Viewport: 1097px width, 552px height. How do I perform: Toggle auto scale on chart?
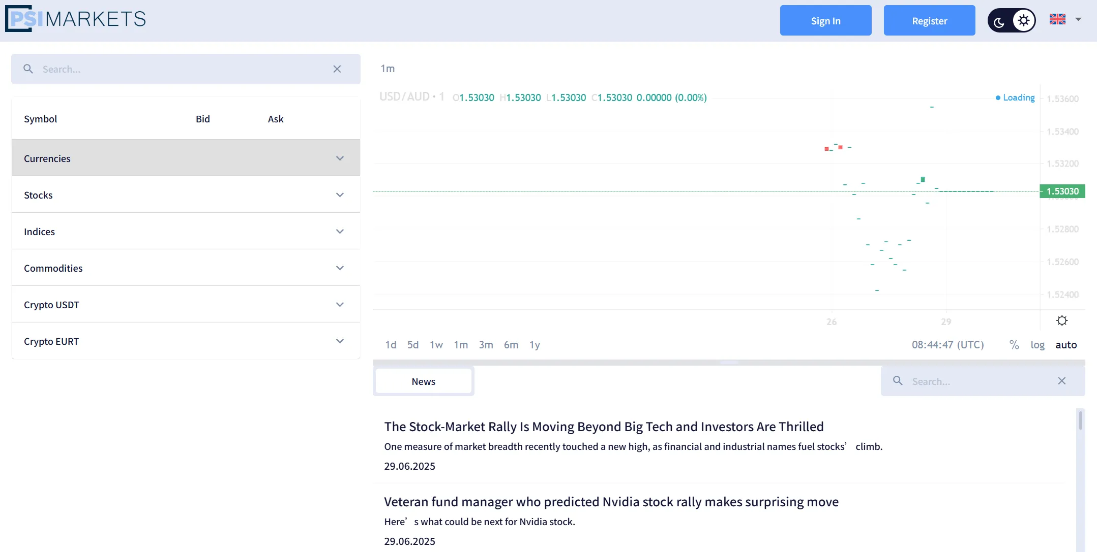tap(1066, 345)
